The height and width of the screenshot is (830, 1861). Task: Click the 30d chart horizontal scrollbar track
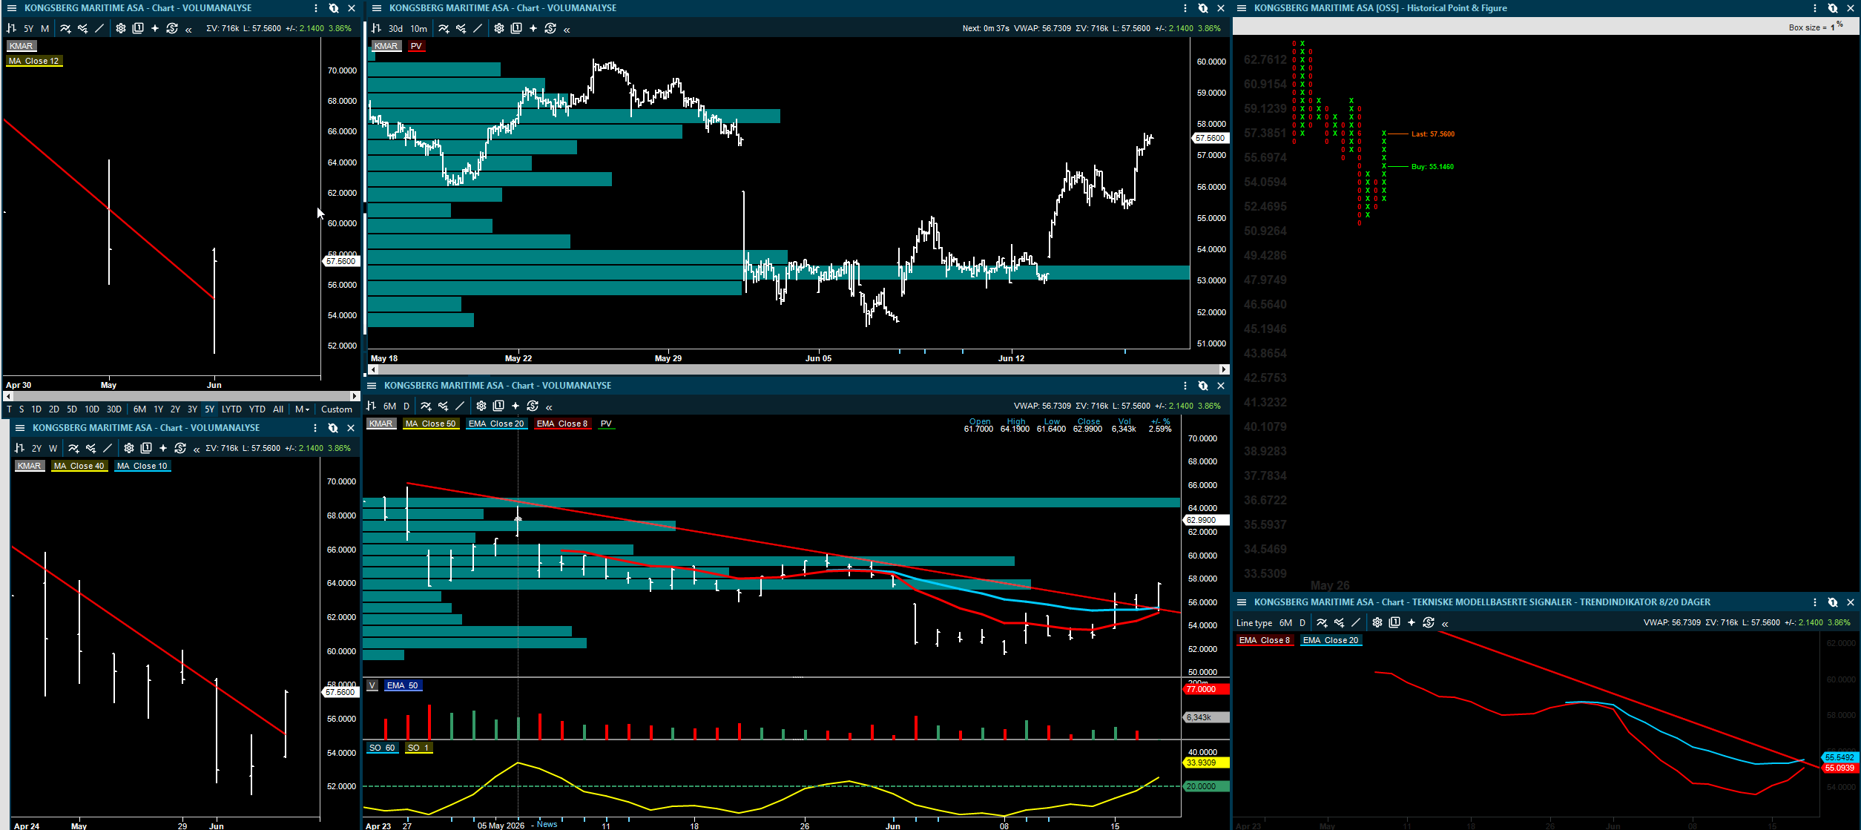[x=798, y=369]
